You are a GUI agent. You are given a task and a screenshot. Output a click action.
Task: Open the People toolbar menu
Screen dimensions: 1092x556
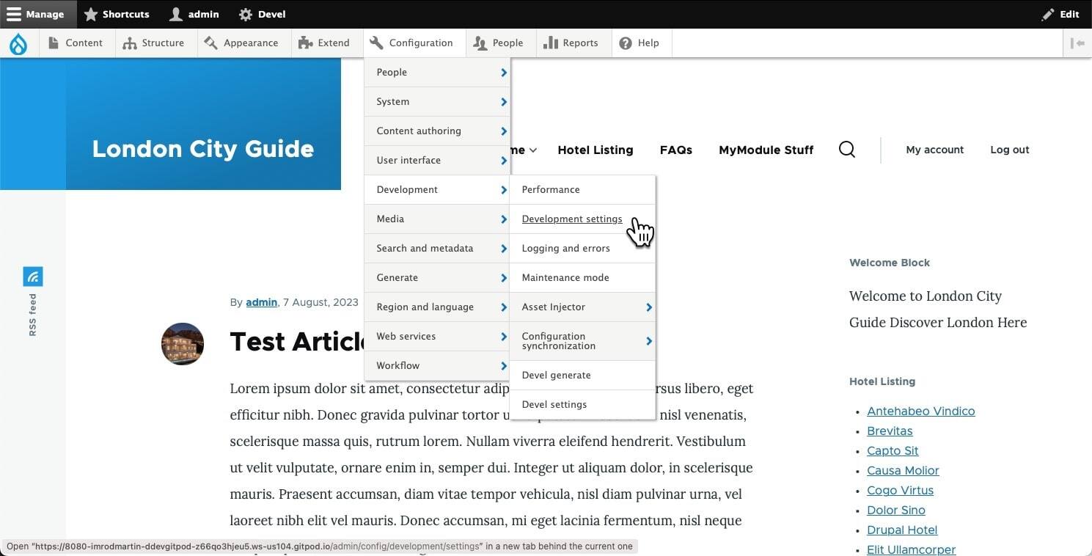[x=499, y=43]
